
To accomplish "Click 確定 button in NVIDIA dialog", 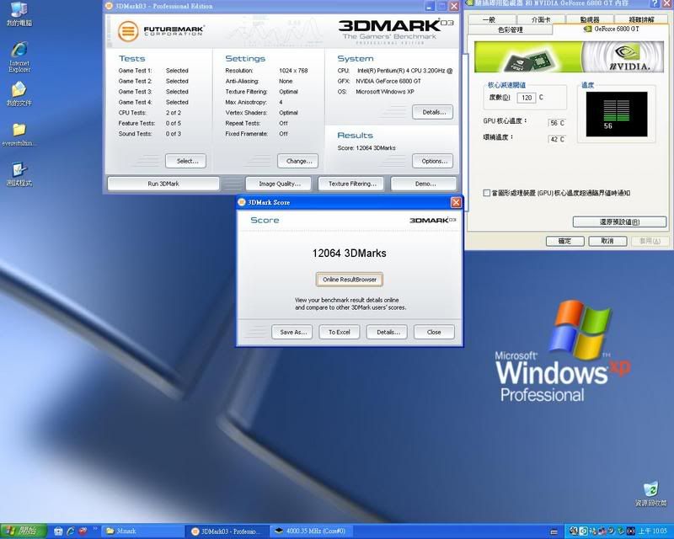I will [564, 241].
